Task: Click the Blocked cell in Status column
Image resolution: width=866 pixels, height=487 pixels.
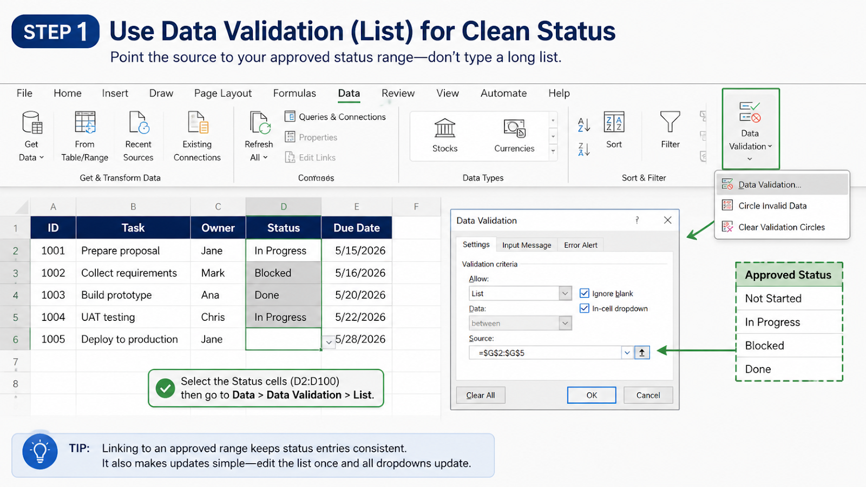Action: coord(284,273)
